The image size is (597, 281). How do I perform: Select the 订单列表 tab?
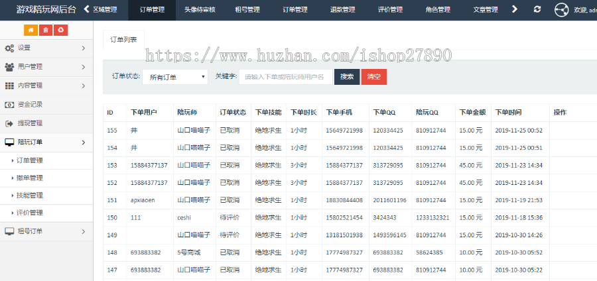124,40
